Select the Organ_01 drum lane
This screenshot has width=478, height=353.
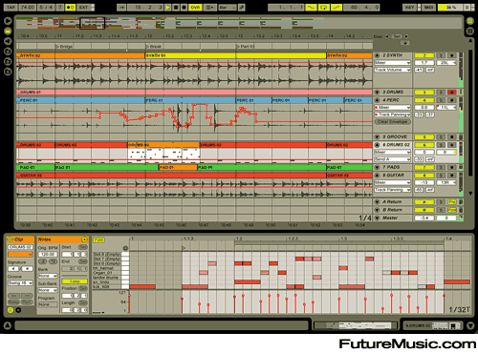click(x=111, y=273)
